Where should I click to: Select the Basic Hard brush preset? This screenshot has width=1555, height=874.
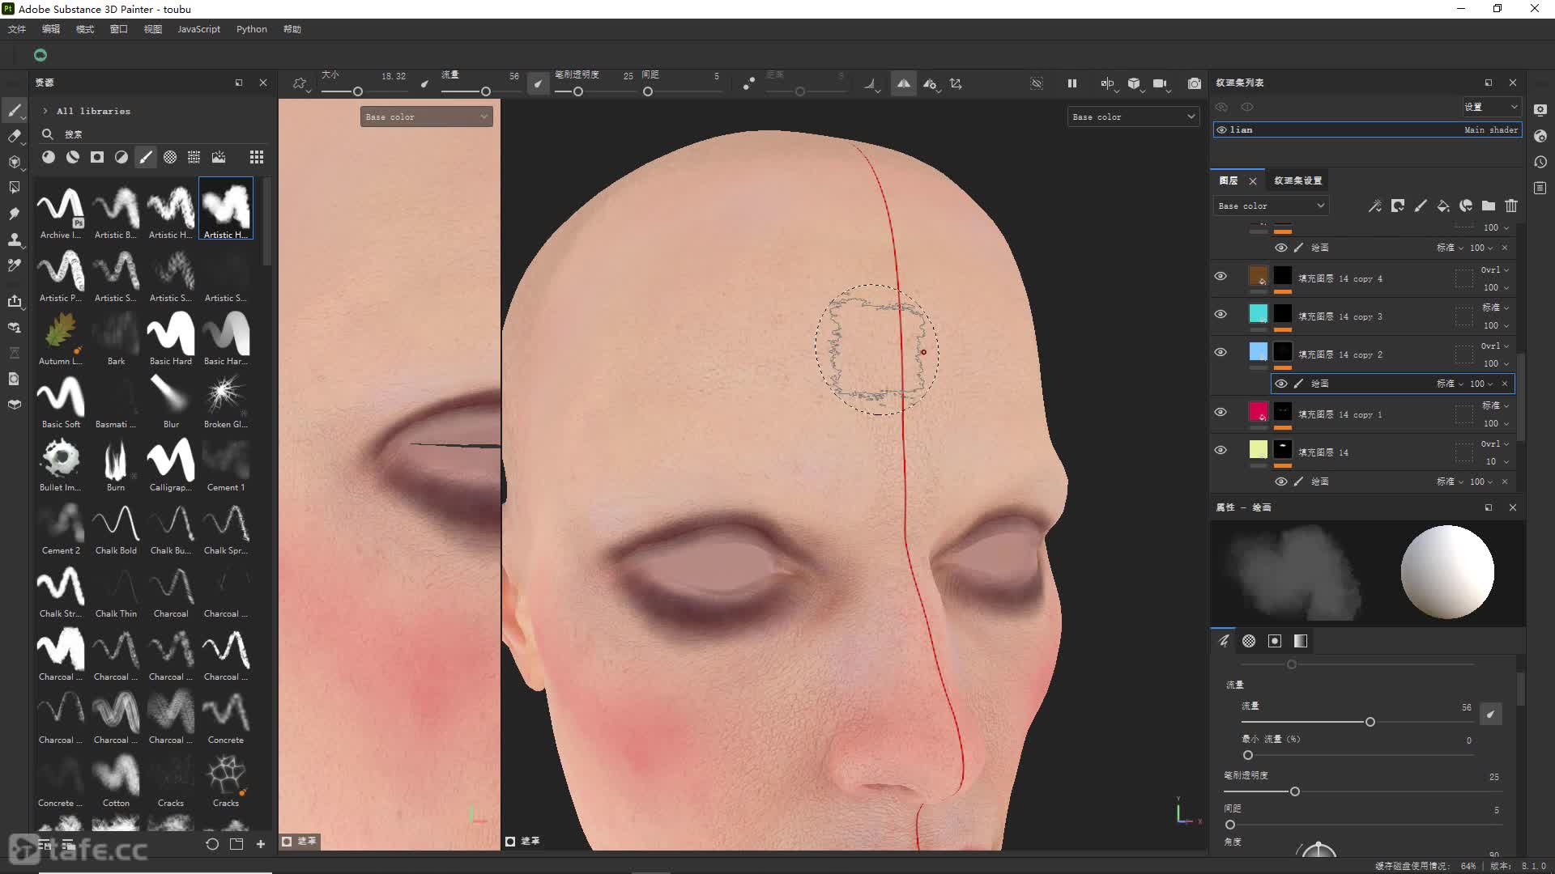[170, 338]
